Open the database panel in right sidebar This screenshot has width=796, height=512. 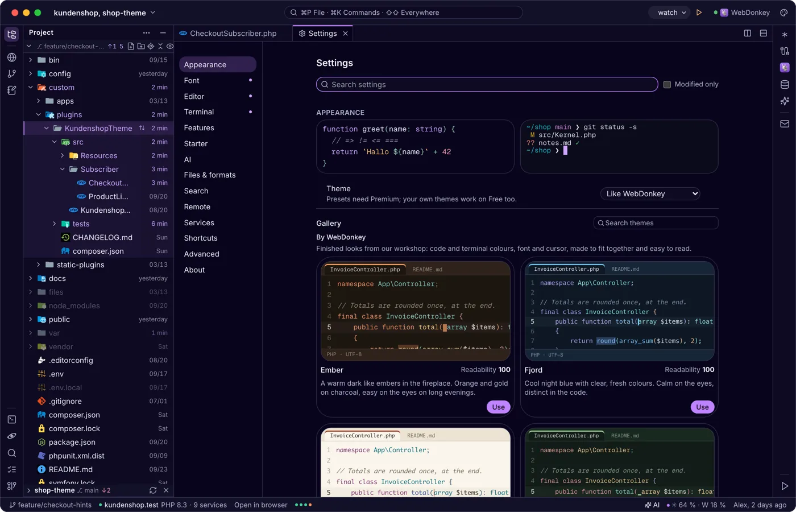pos(785,85)
